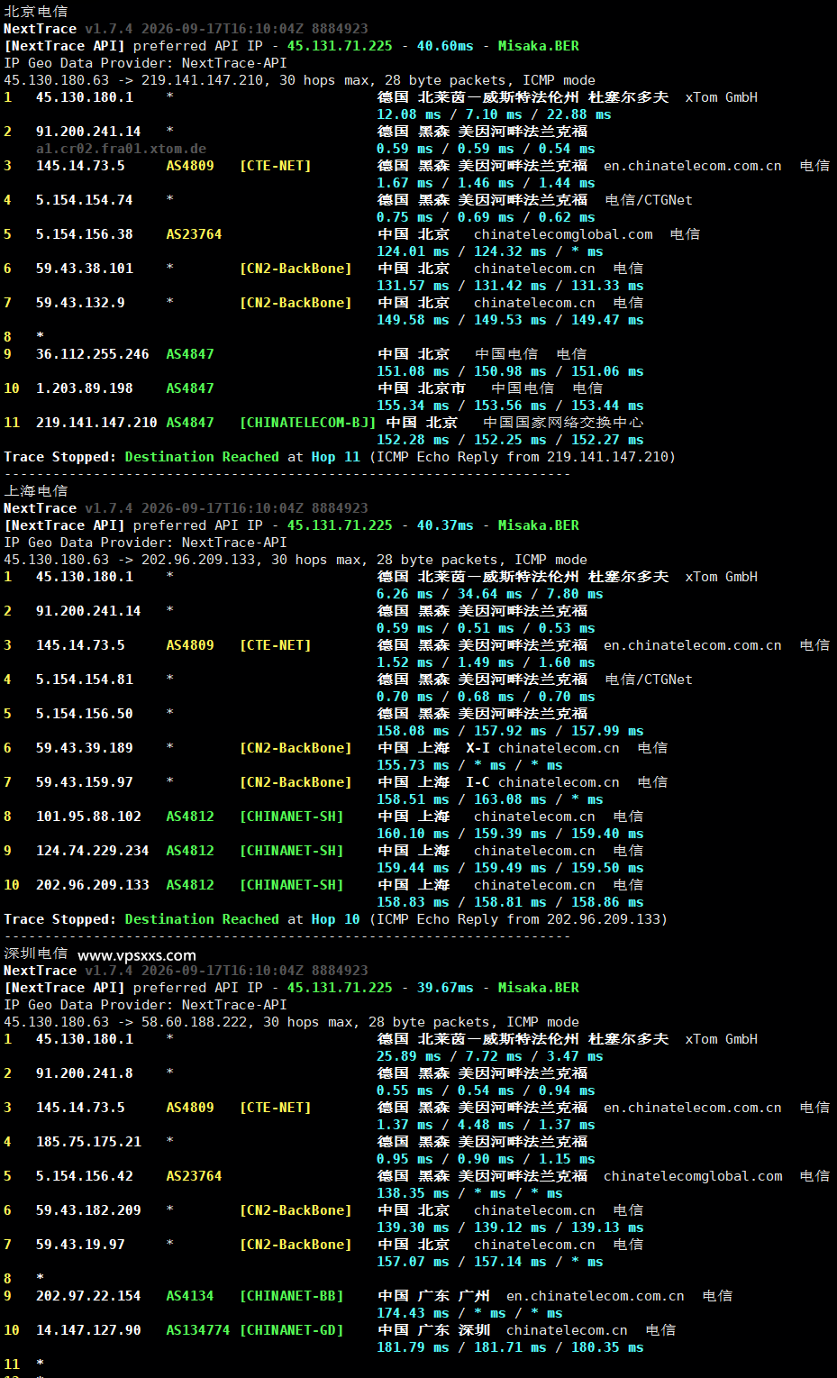
Task: Click the 深圳电信 section heading
Action: (x=36, y=954)
